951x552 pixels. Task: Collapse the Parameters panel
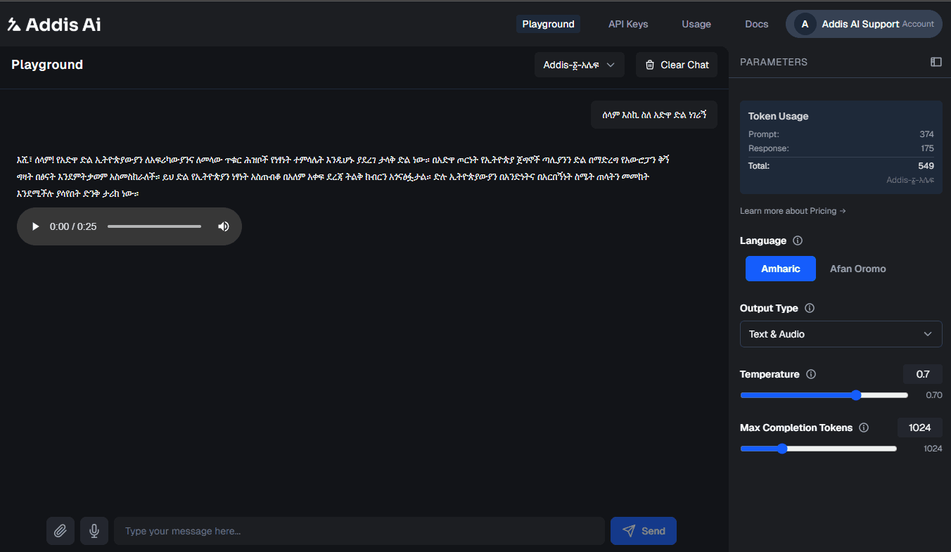tap(936, 62)
